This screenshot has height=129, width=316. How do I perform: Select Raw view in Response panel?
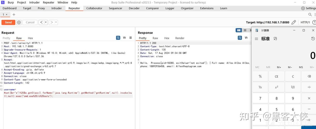pyautogui.click(x=155, y=38)
